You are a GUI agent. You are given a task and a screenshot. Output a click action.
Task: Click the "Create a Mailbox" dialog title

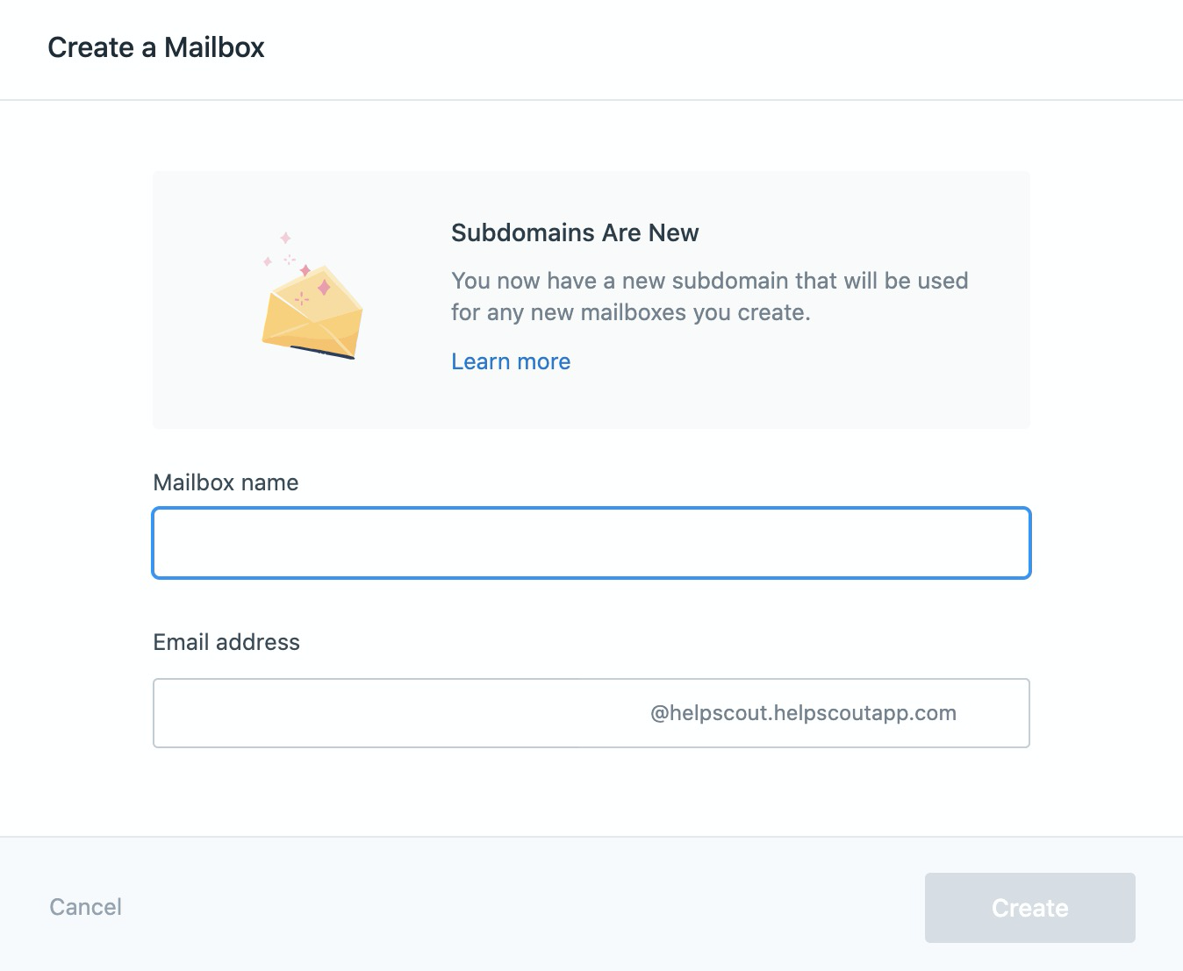(x=156, y=47)
